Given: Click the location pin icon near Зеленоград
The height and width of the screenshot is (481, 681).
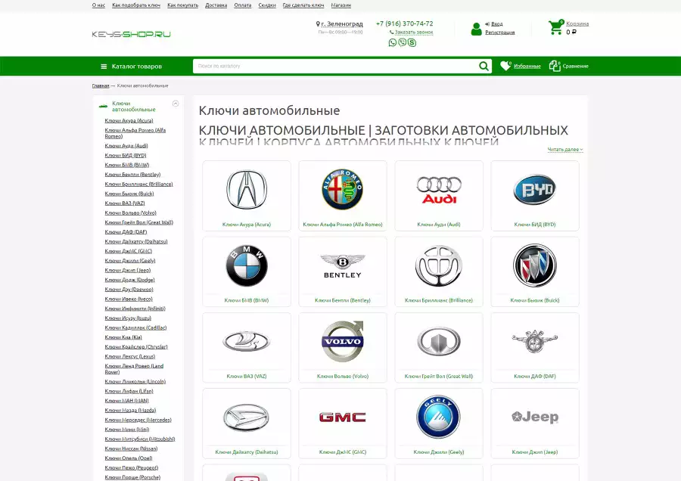Looking at the screenshot, I should coord(318,24).
